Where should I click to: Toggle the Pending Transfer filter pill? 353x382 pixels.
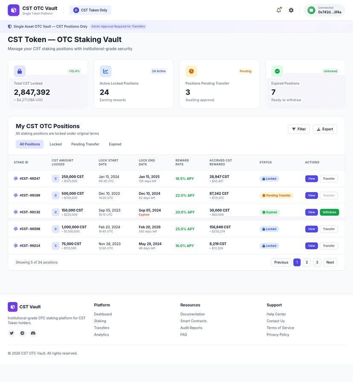86,144
